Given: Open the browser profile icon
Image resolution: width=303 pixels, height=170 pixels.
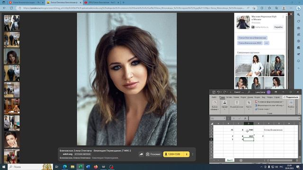Looking at the screenshot, I should (x=284, y=8).
